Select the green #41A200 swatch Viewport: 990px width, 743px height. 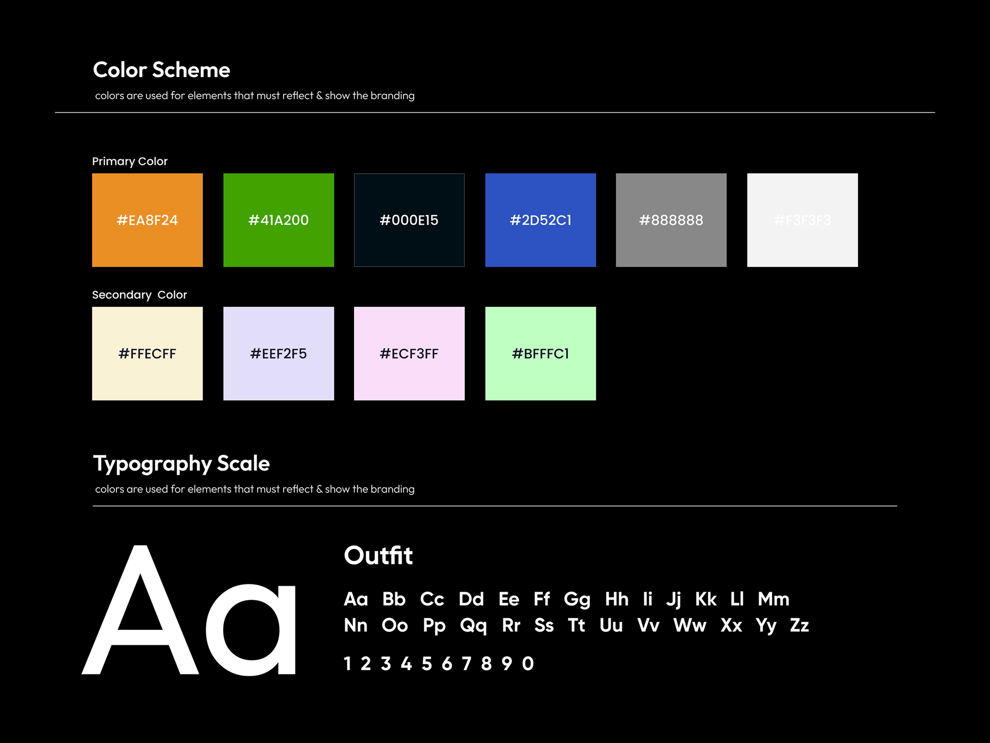(x=278, y=220)
